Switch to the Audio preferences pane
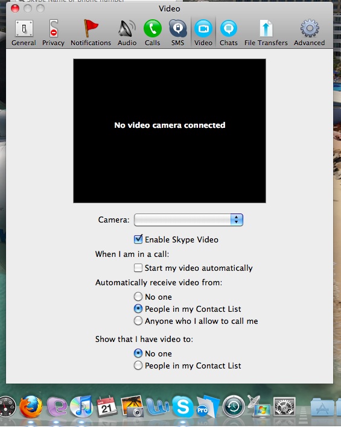The image size is (341, 427). coord(127,33)
